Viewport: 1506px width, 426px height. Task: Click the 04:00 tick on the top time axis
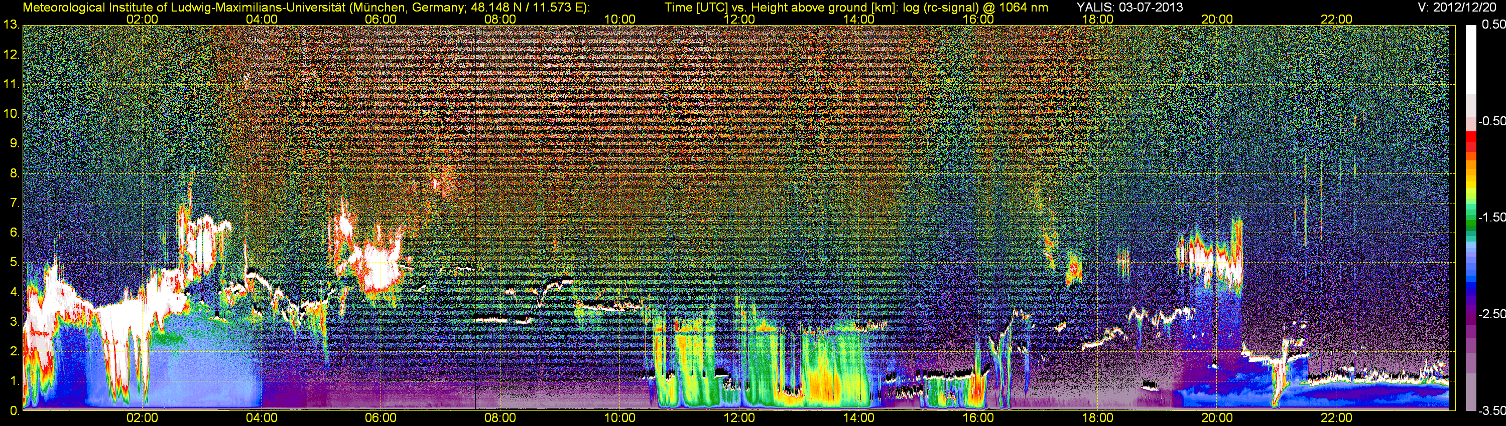click(262, 19)
